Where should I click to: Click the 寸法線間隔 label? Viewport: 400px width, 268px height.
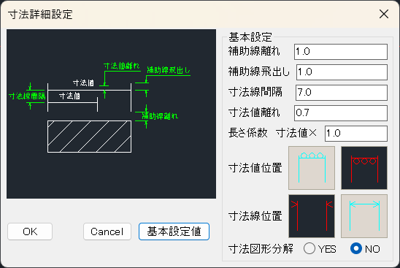coord(255,92)
